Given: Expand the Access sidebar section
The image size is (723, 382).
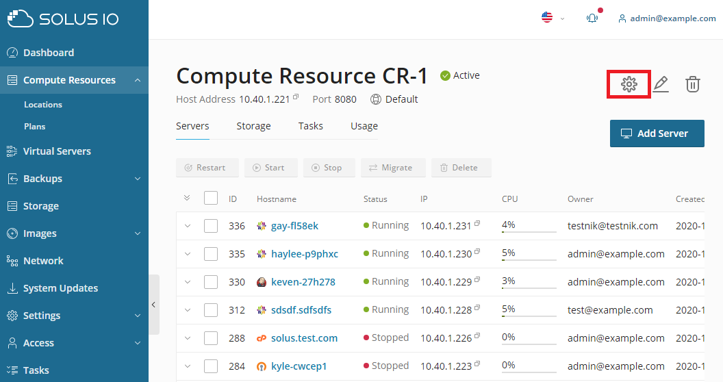Looking at the screenshot, I should tap(138, 343).
